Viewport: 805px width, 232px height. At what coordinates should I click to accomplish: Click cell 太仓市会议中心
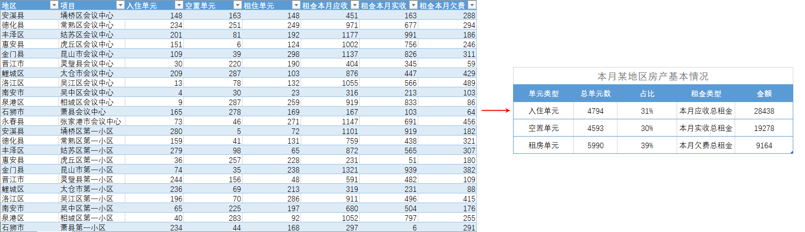pos(92,73)
